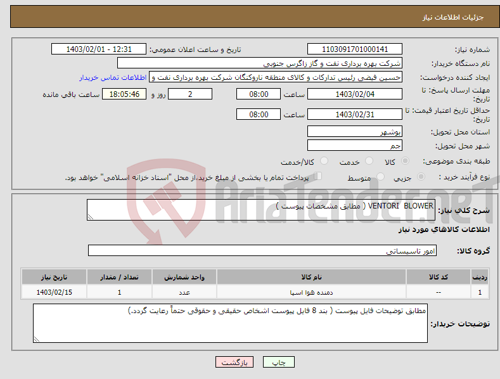Click the چاپ print button

(x=279, y=362)
